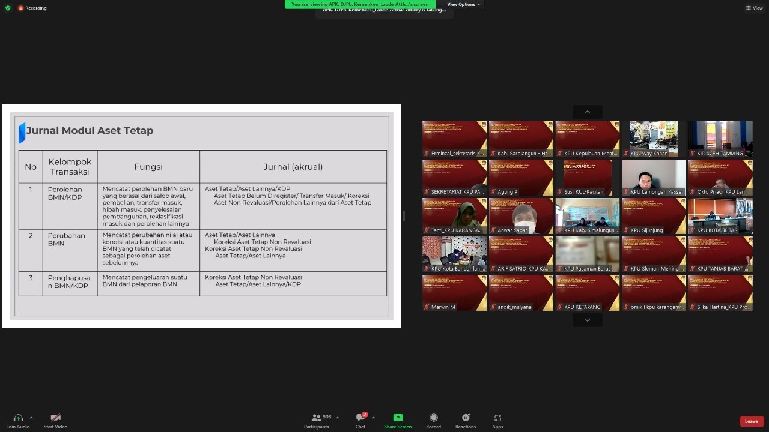Open the Chat panel icon

tap(360, 418)
